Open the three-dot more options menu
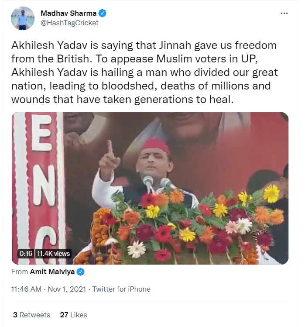 click(284, 13)
